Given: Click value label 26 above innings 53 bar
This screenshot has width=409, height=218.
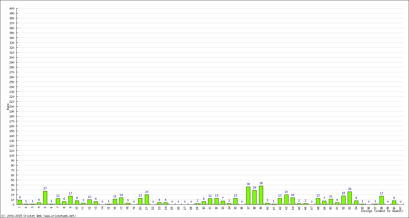Looking at the screenshot, I should (x=350, y=189).
